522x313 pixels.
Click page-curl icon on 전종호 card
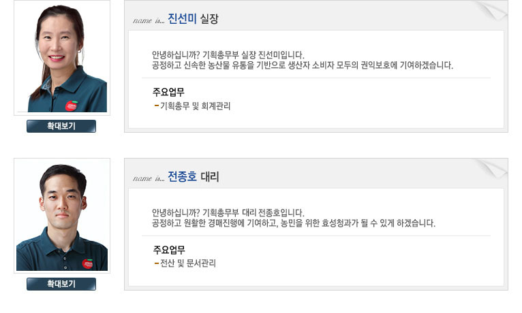pyautogui.click(x=491, y=168)
